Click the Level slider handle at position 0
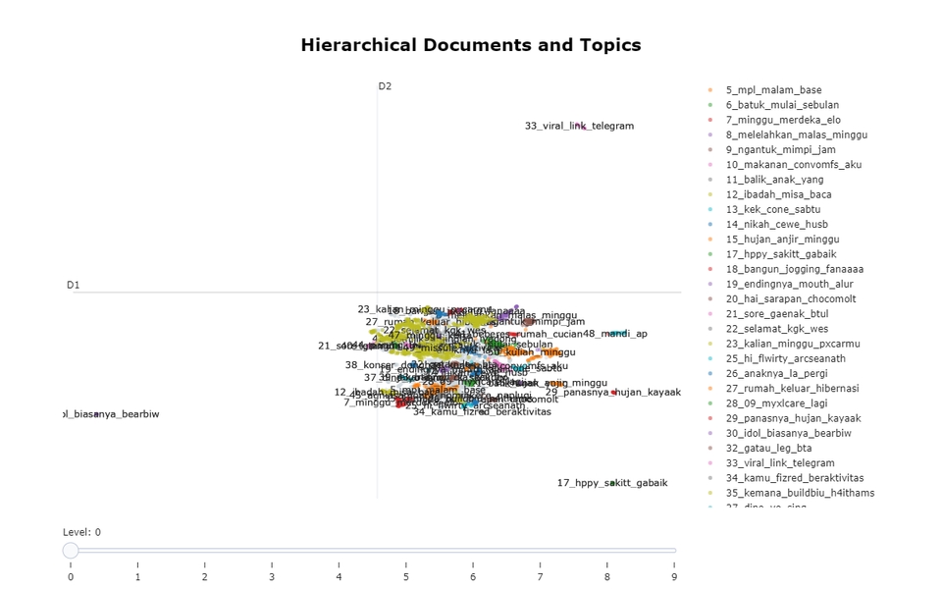Viewport: 942px width, 589px height. click(71, 551)
